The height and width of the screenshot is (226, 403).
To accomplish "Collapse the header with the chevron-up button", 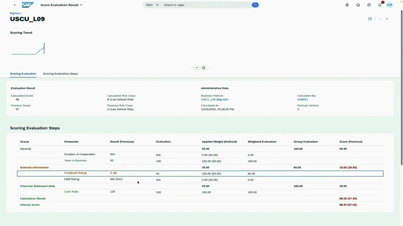I will click(197, 68).
